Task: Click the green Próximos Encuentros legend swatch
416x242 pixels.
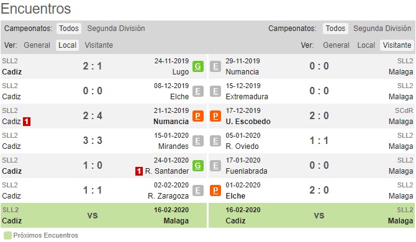Action: click(x=7, y=235)
